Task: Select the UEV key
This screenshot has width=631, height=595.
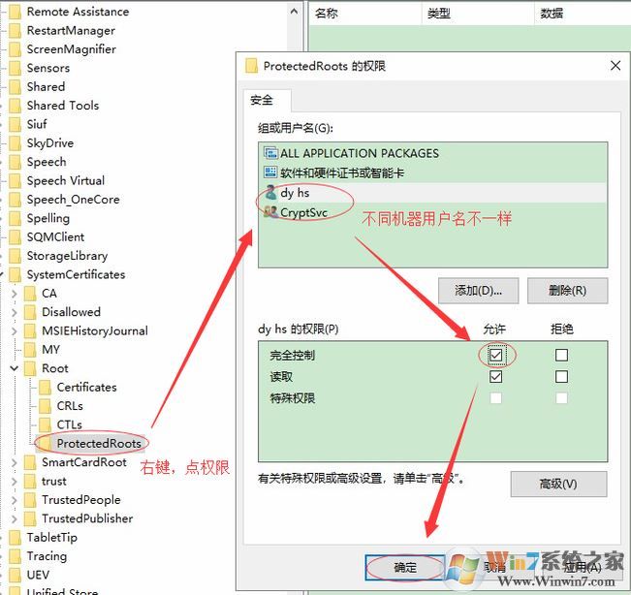Action: 38,575
